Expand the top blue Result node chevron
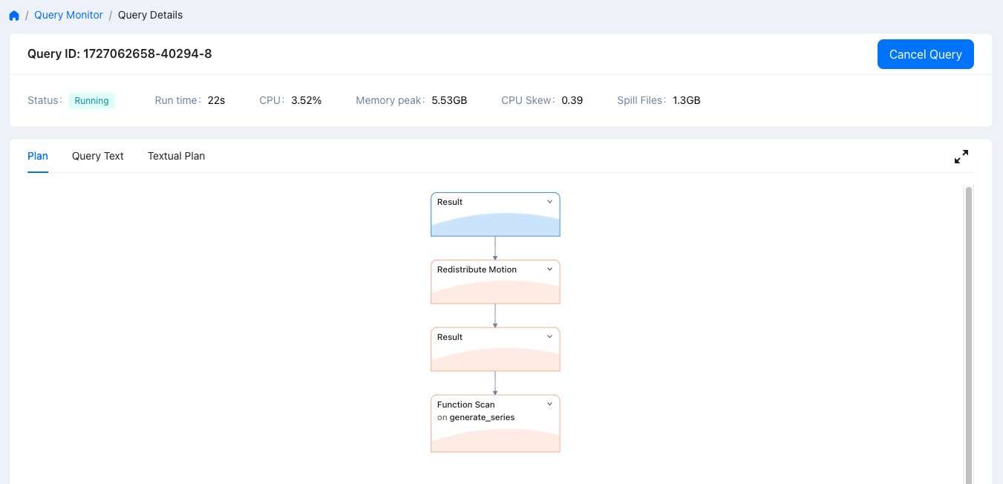Screen dimensions: 1003x484 [x=549, y=202]
